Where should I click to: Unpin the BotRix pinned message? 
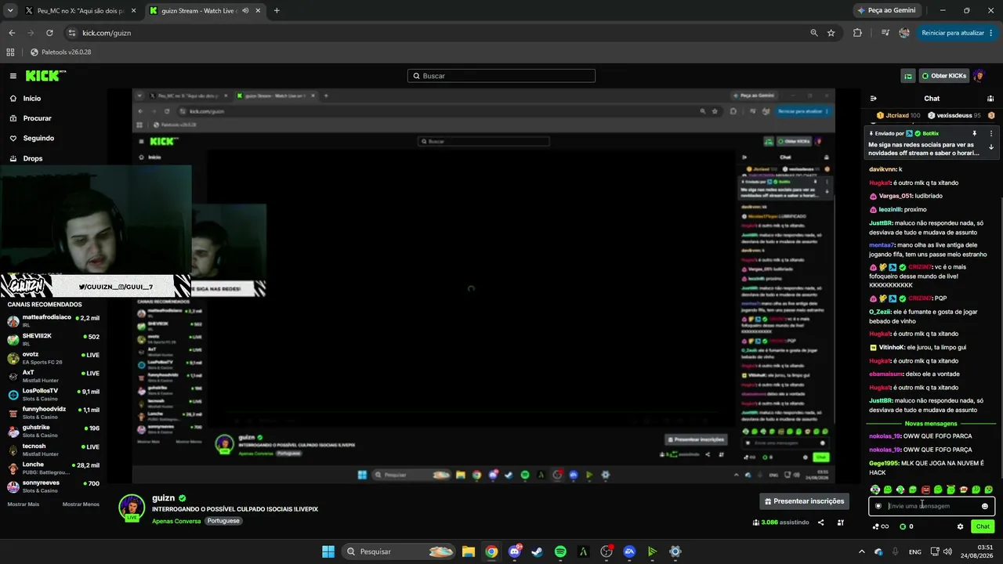[975, 134]
